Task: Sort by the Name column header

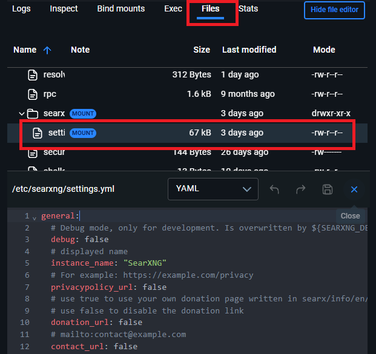Action: pos(25,50)
